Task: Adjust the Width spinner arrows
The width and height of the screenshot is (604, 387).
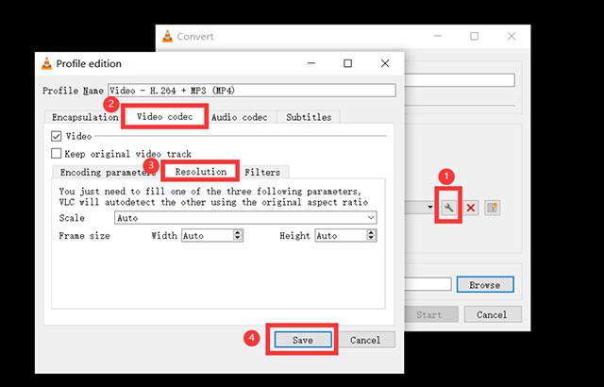Action: click(238, 236)
